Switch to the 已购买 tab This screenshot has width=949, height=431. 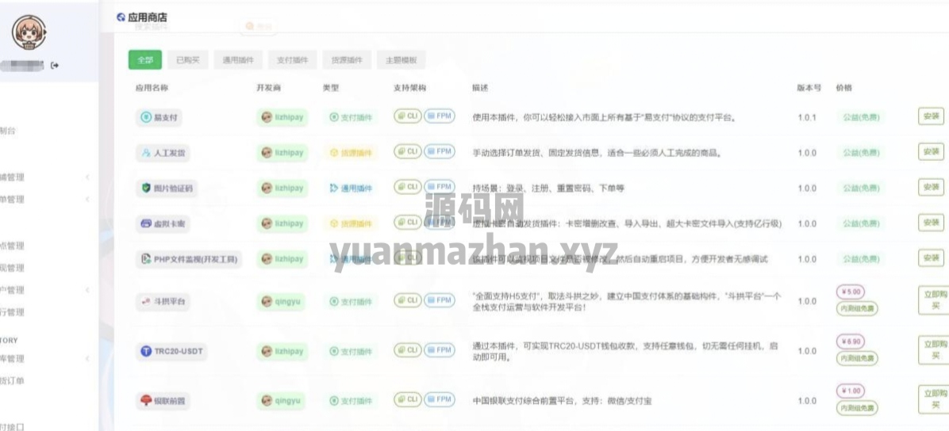187,60
